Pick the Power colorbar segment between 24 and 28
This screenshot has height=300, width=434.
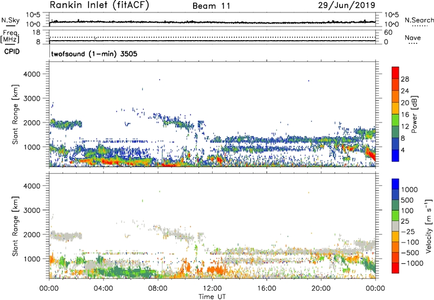point(395,84)
